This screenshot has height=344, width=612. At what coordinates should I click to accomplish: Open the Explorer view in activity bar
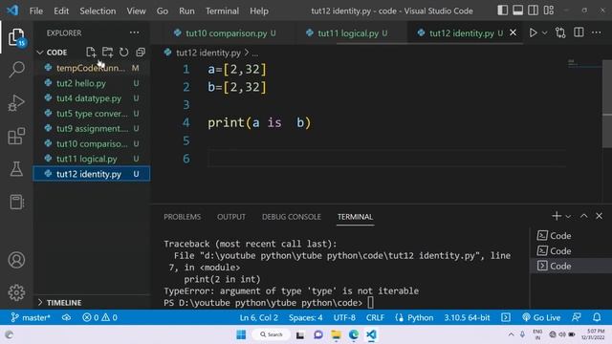point(16,37)
